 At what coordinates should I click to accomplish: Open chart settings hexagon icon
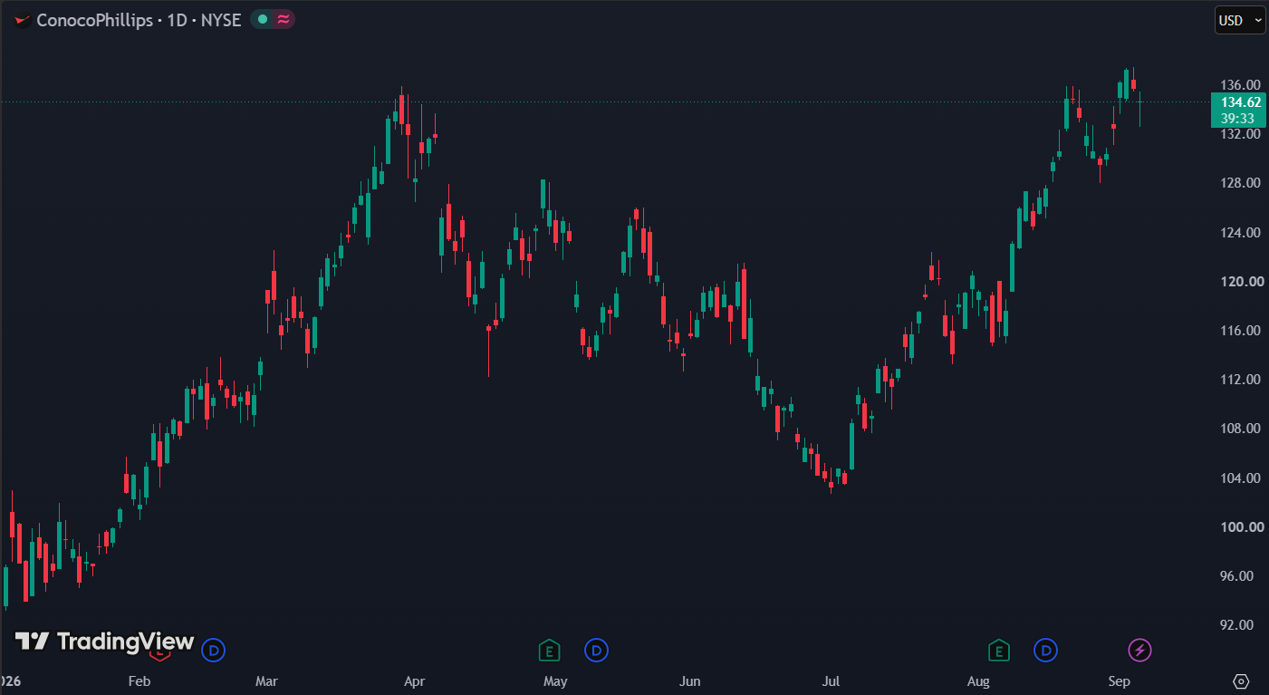point(1241,681)
